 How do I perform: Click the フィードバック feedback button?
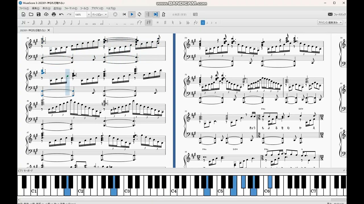click(x=337, y=14)
